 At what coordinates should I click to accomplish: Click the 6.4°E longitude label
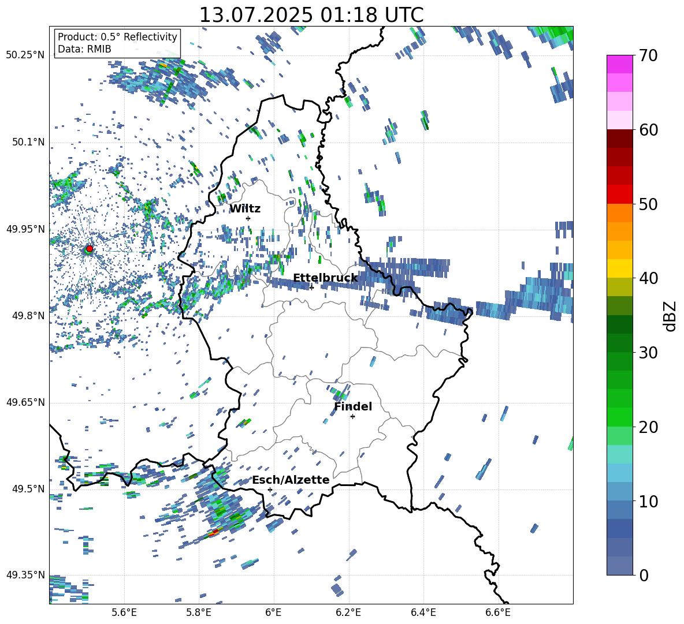pos(423,612)
